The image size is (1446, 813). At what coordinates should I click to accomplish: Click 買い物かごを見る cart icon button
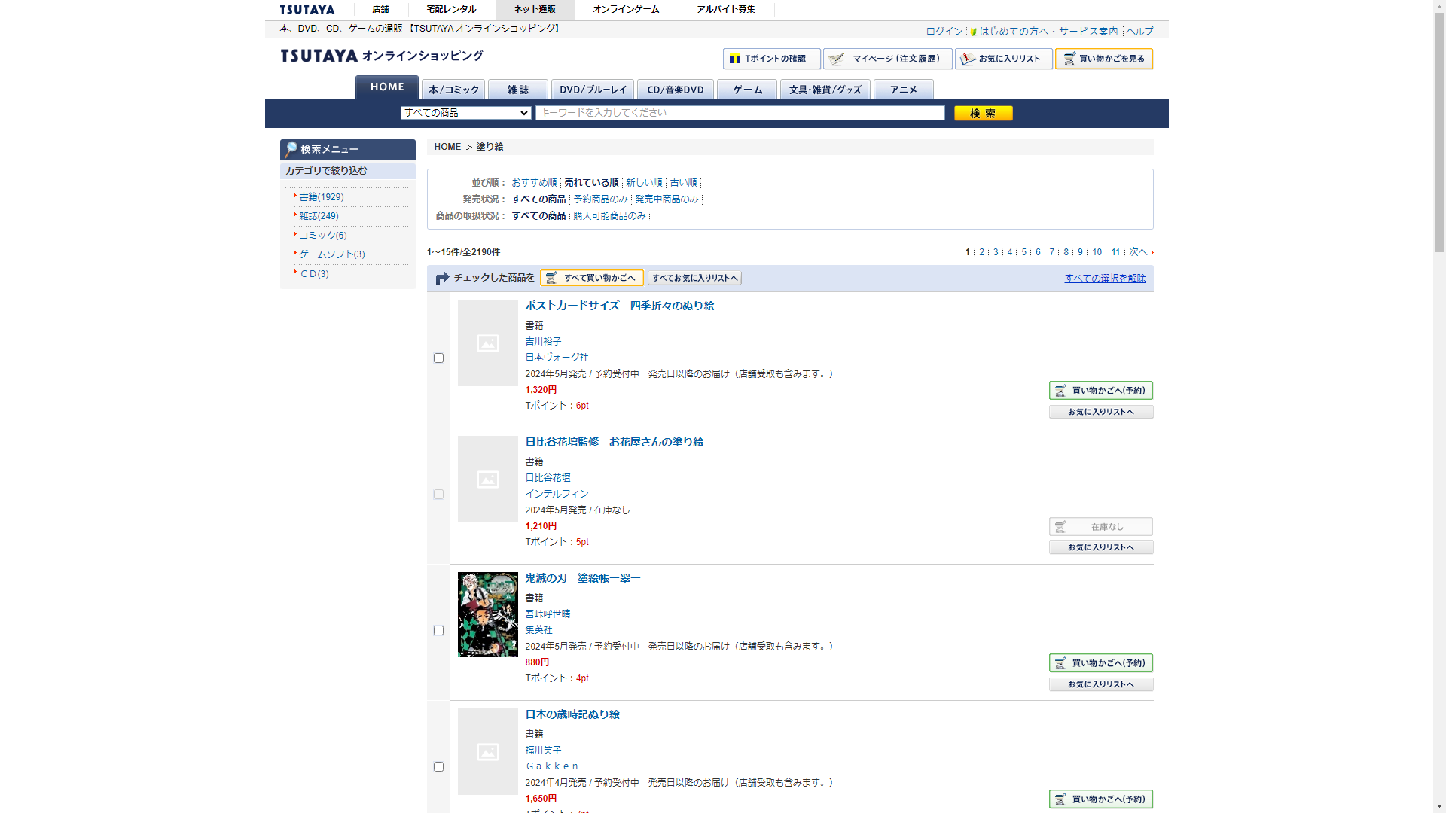(x=1103, y=59)
